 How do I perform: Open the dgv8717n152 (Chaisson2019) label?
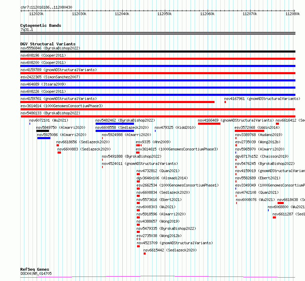pyautogui.click(x=262, y=156)
